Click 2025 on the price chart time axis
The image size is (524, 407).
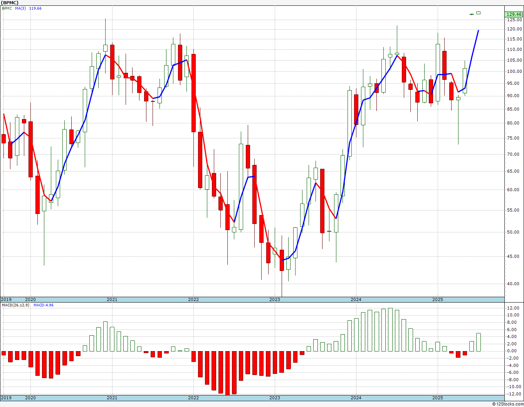pyautogui.click(x=438, y=299)
